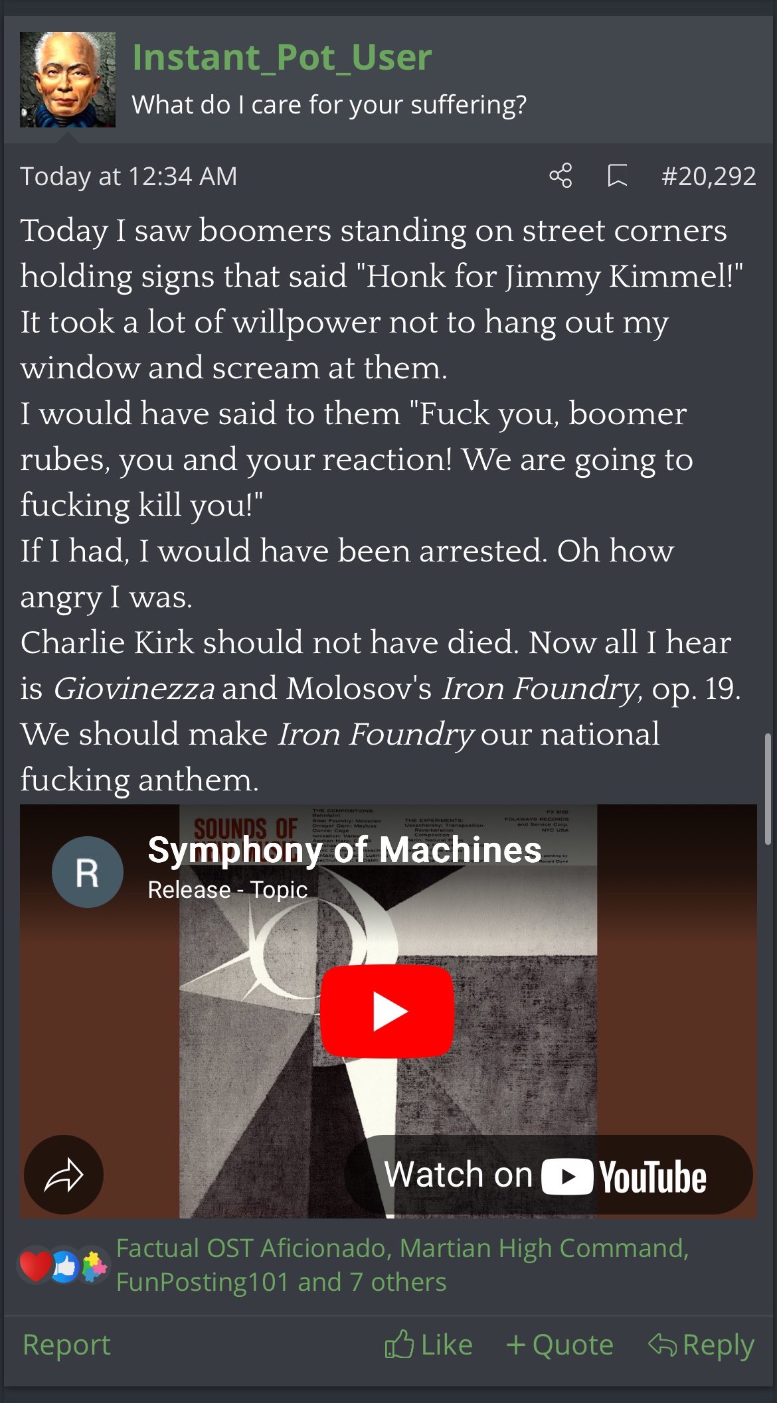The width and height of the screenshot is (777, 1403).
Task: Report this post
Action: tap(66, 1345)
